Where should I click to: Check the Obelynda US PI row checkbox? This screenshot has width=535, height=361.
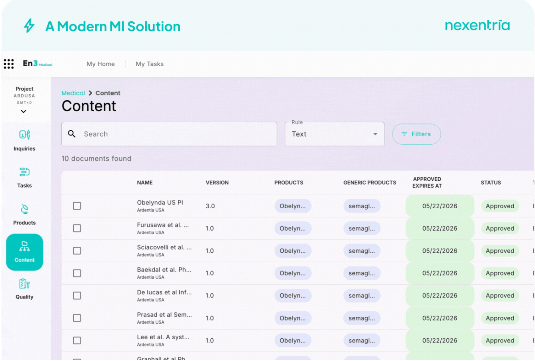pos(77,206)
